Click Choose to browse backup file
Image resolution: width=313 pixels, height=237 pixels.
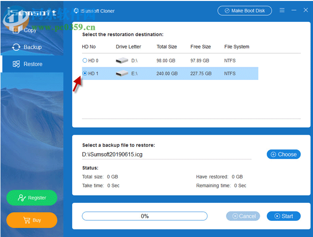tap(284, 154)
